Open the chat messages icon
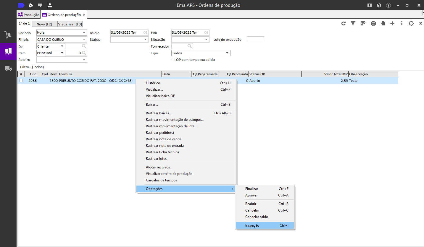This screenshot has height=247, width=424. point(40,5)
